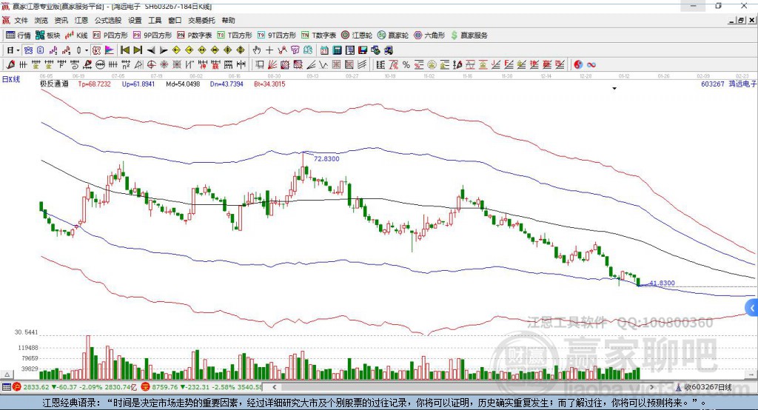Jump to last bar icon

pyautogui.click(x=138, y=50)
